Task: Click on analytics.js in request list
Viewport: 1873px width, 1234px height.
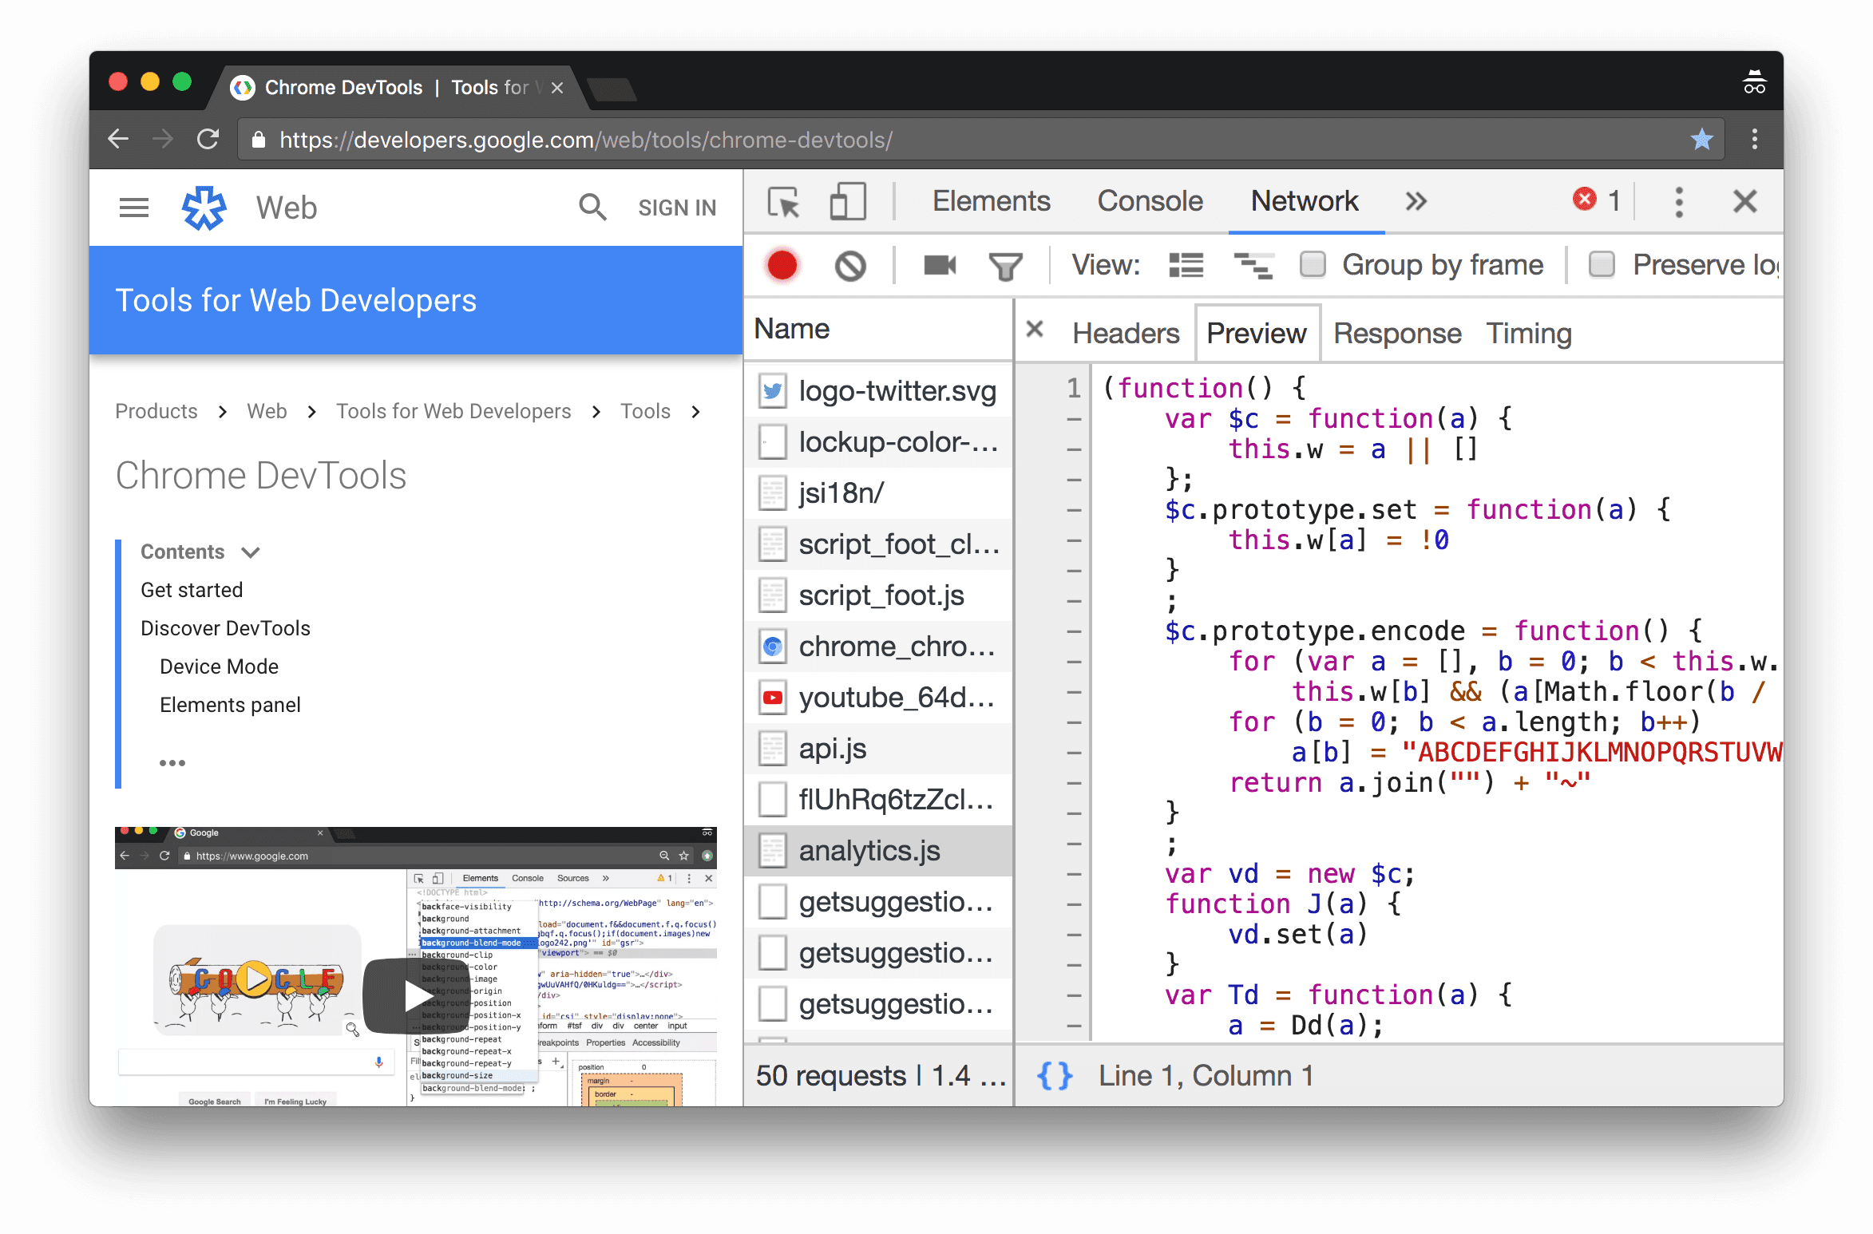Action: pyautogui.click(x=872, y=850)
